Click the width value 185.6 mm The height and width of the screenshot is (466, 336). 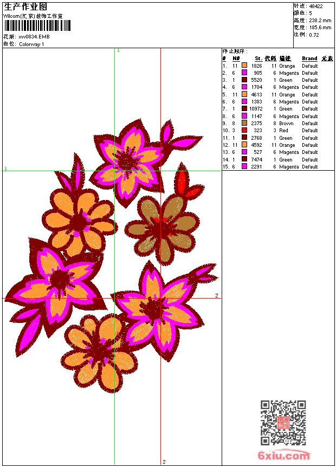320,28
